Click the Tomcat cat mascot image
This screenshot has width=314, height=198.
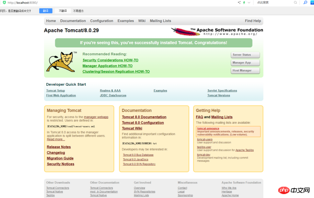[61, 62]
